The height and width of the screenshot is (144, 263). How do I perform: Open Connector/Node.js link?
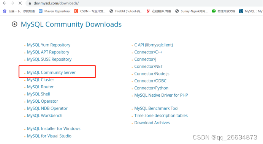[152, 74]
